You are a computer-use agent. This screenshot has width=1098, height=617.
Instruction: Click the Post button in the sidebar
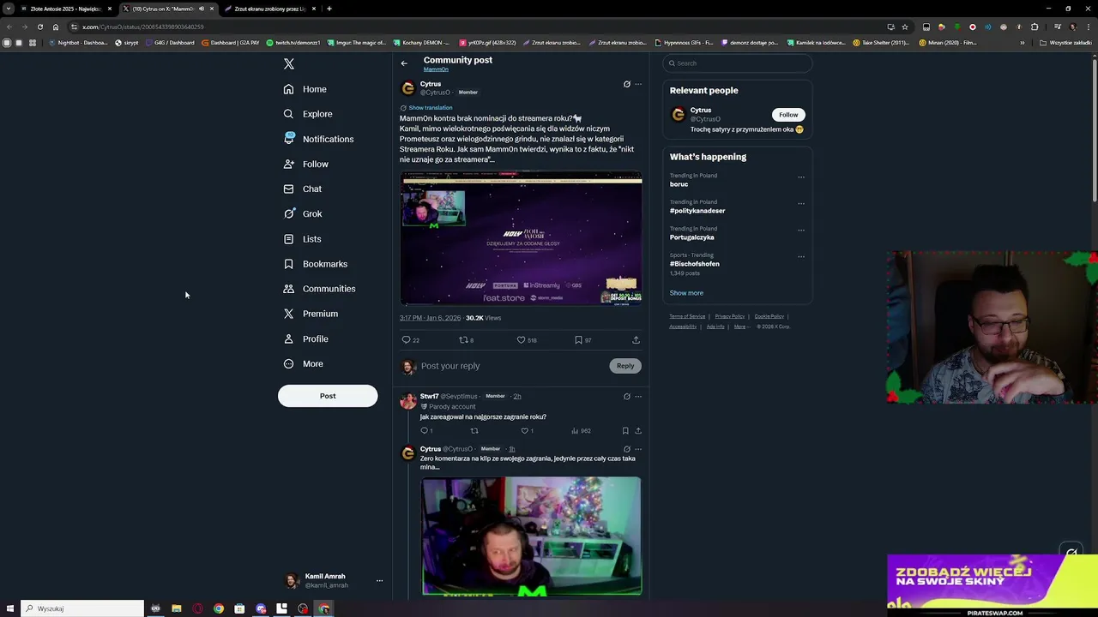pyautogui.click(x=328, y=396)
